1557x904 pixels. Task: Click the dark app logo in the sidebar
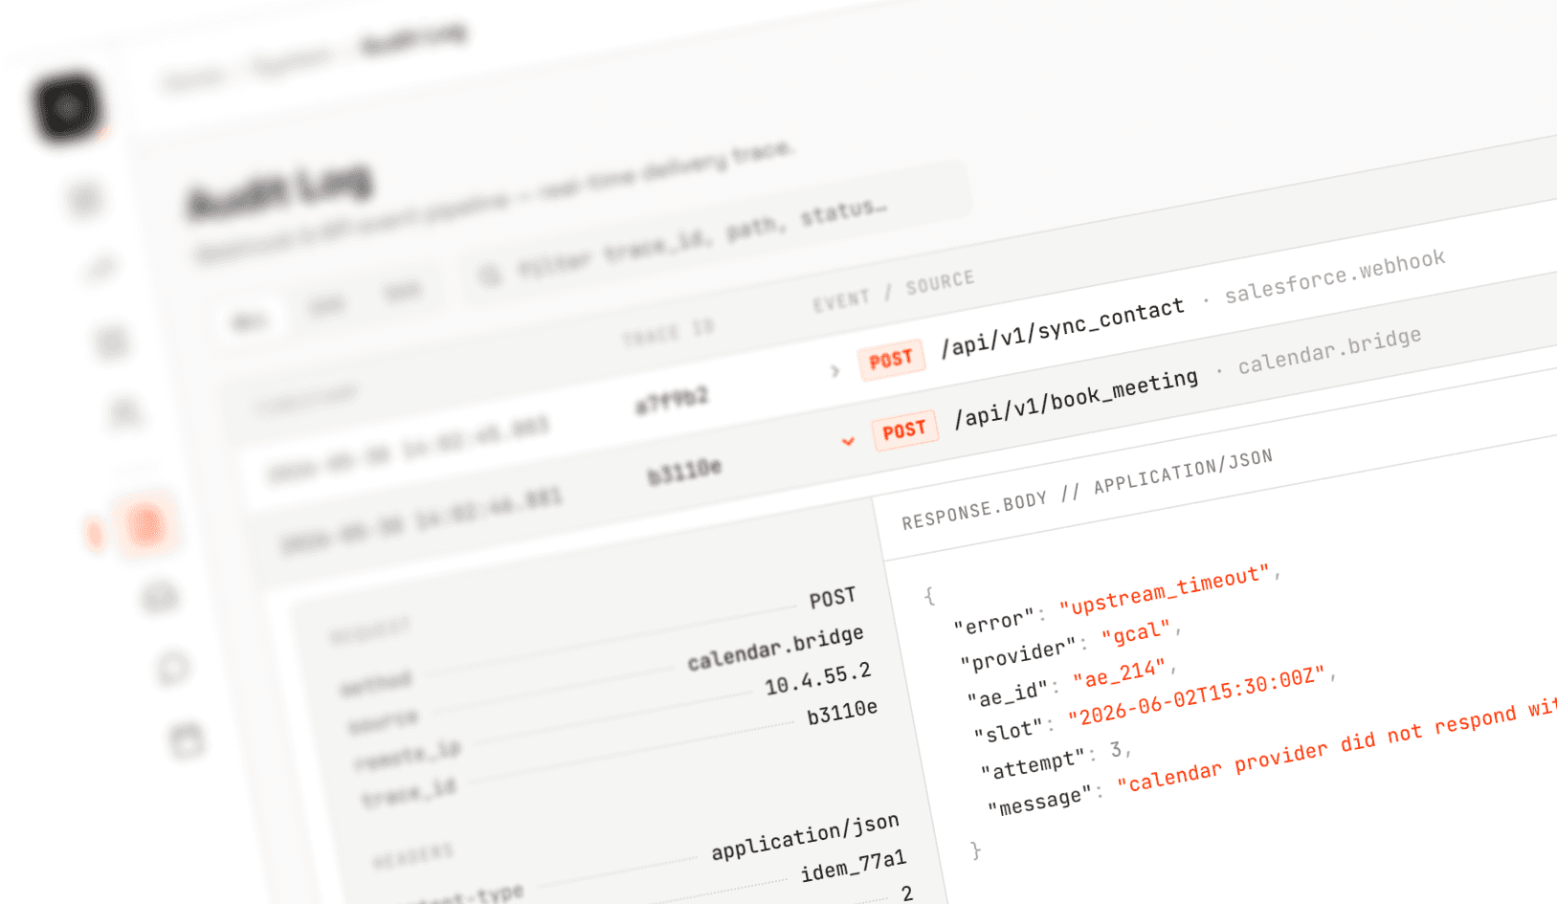pos(67,107)
